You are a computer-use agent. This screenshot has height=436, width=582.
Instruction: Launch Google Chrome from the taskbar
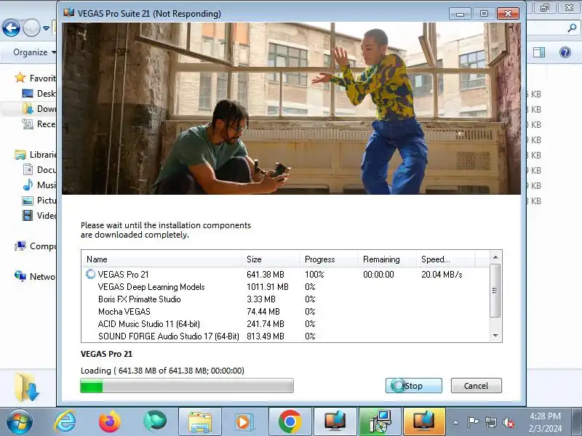coord(290,421)
